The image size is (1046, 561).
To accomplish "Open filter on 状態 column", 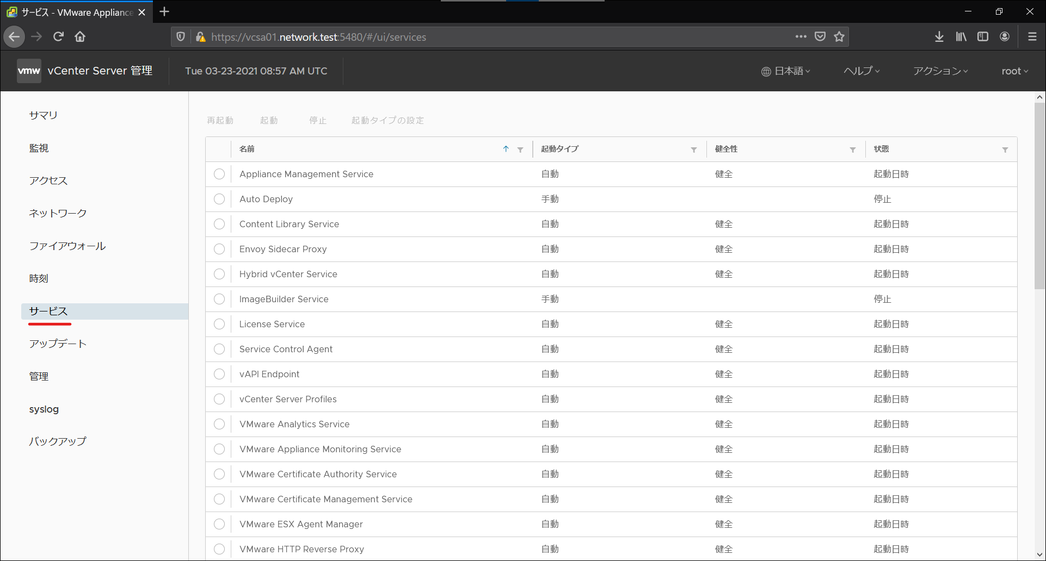I will 1005,149.
